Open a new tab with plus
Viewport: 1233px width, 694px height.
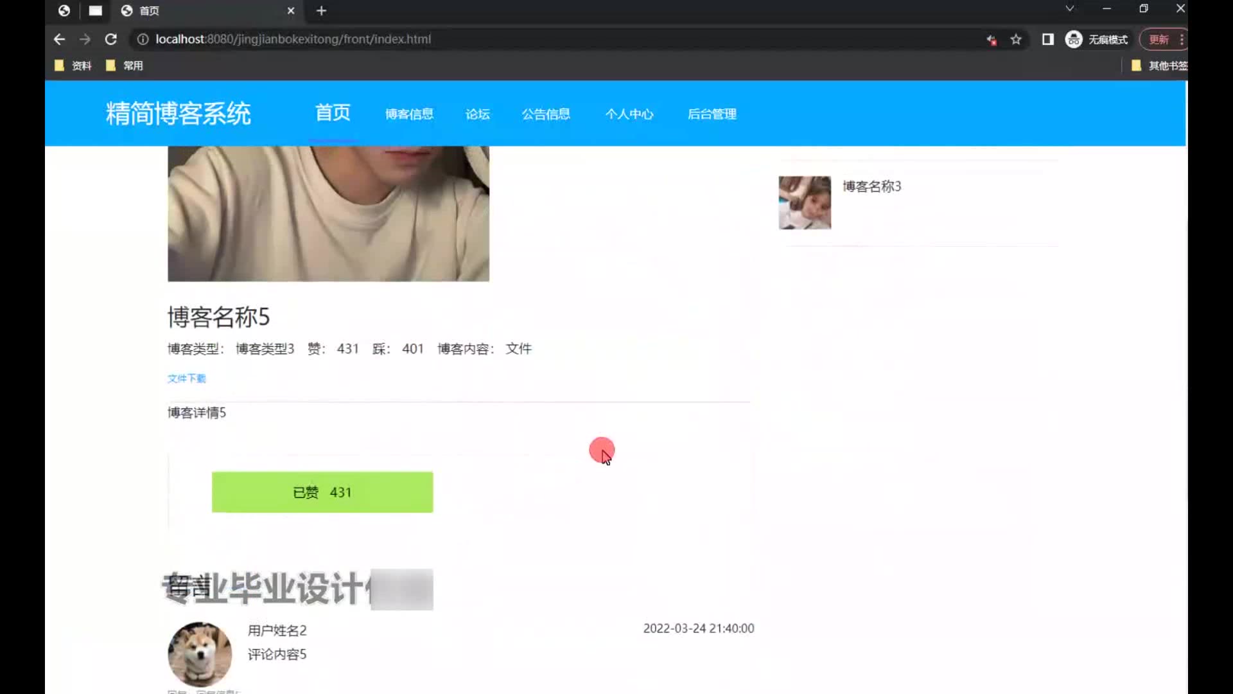pyautogui.click(x=321, y=10)
